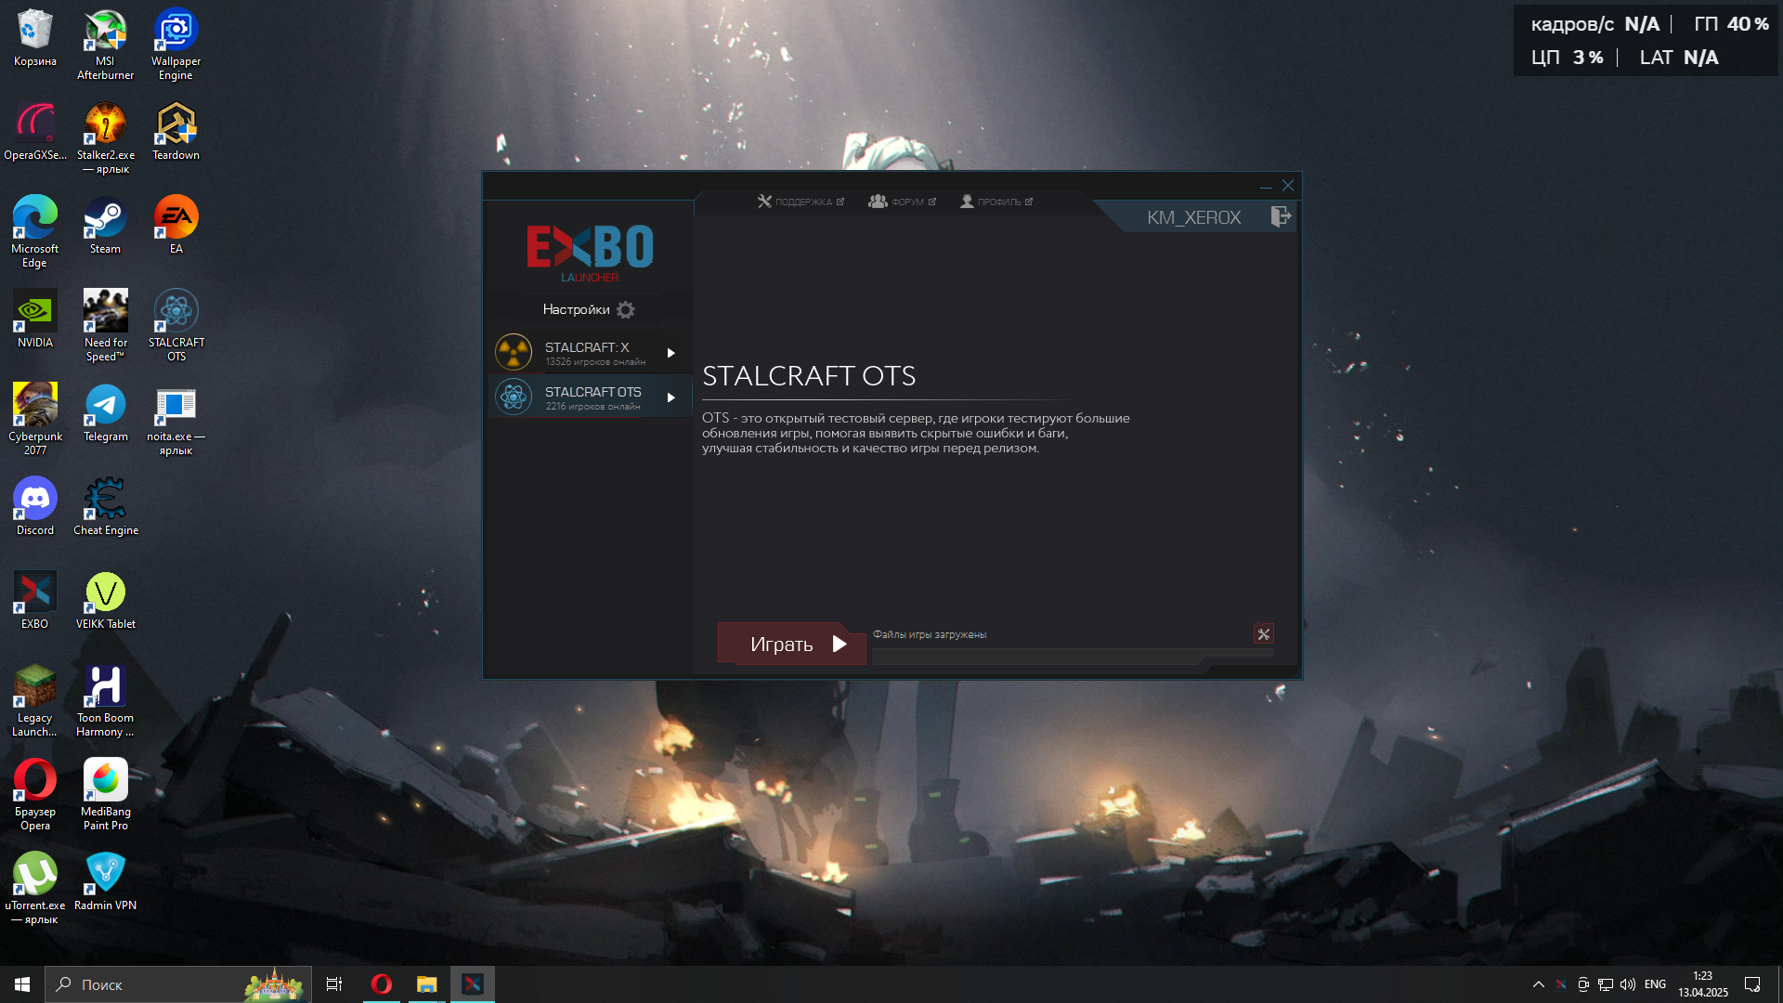Select the STALCRAFT OTS game entry

click(x=591, y=397)
